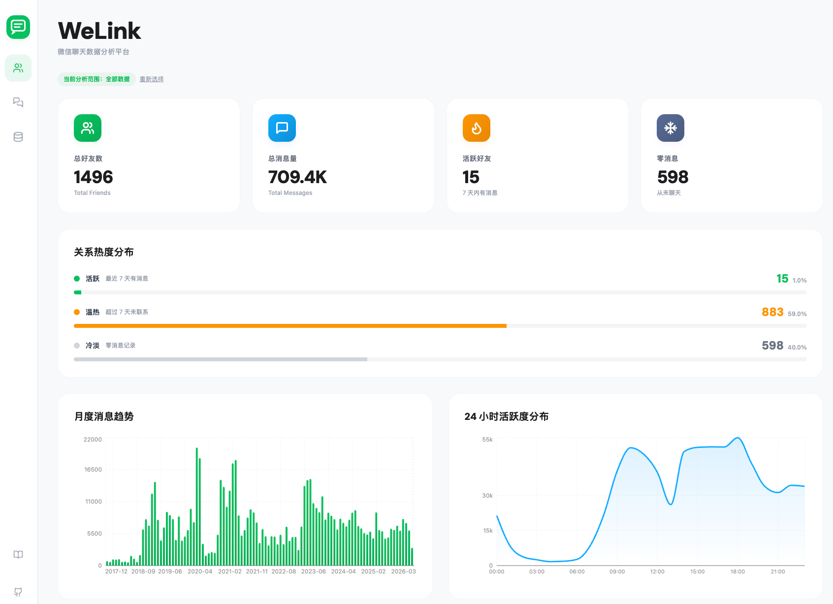Click the gray 冷淡 progress bar

(x=220, y=359)
